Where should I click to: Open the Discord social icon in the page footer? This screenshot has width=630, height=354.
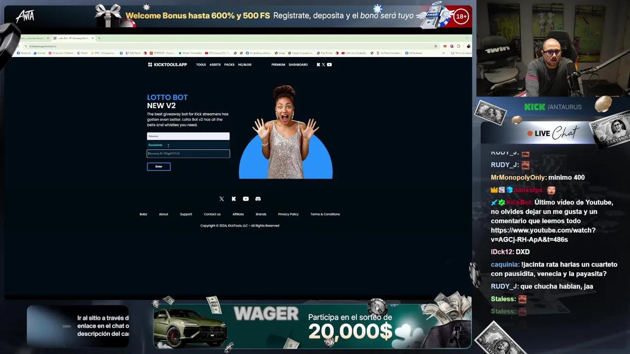coord(258,199)
